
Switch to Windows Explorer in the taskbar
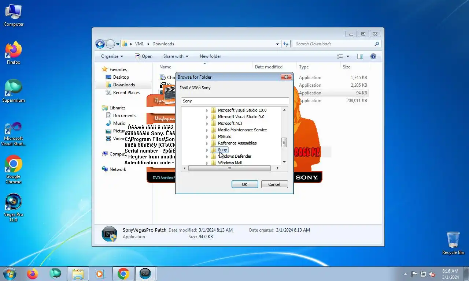point(78,274)
